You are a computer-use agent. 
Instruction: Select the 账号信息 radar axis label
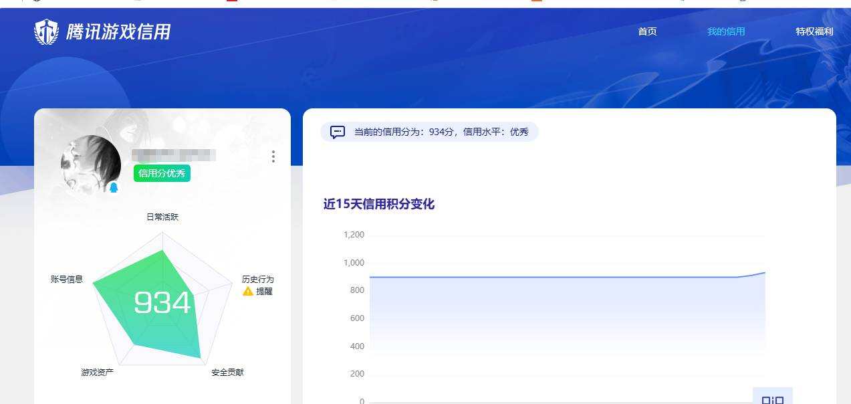[x=67, y=279]
